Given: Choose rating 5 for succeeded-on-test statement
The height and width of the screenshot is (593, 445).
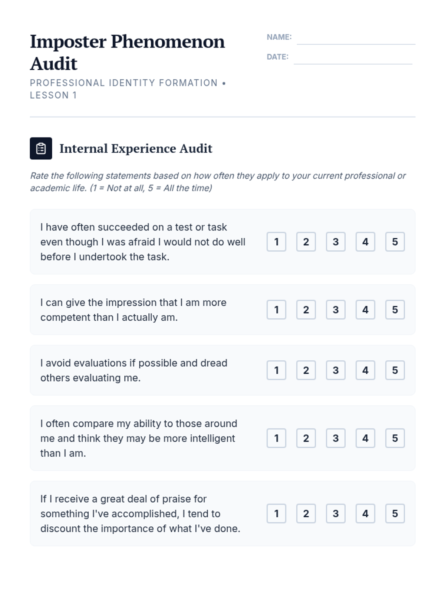Looking at the screenshot, I should click(x=395, y=242).
